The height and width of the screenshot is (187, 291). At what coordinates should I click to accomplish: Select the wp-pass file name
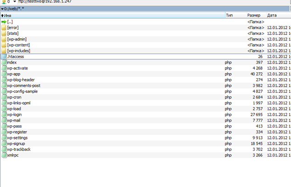pyautogui.click(x=14, y=126)
